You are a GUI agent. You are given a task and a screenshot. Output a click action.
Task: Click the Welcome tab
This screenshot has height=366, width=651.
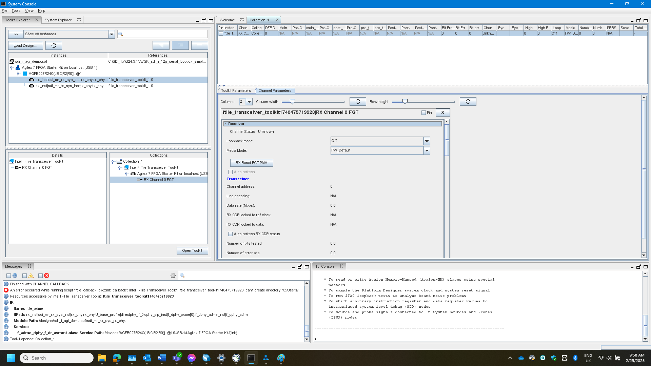pyautogui.click(x=227, y=20)
